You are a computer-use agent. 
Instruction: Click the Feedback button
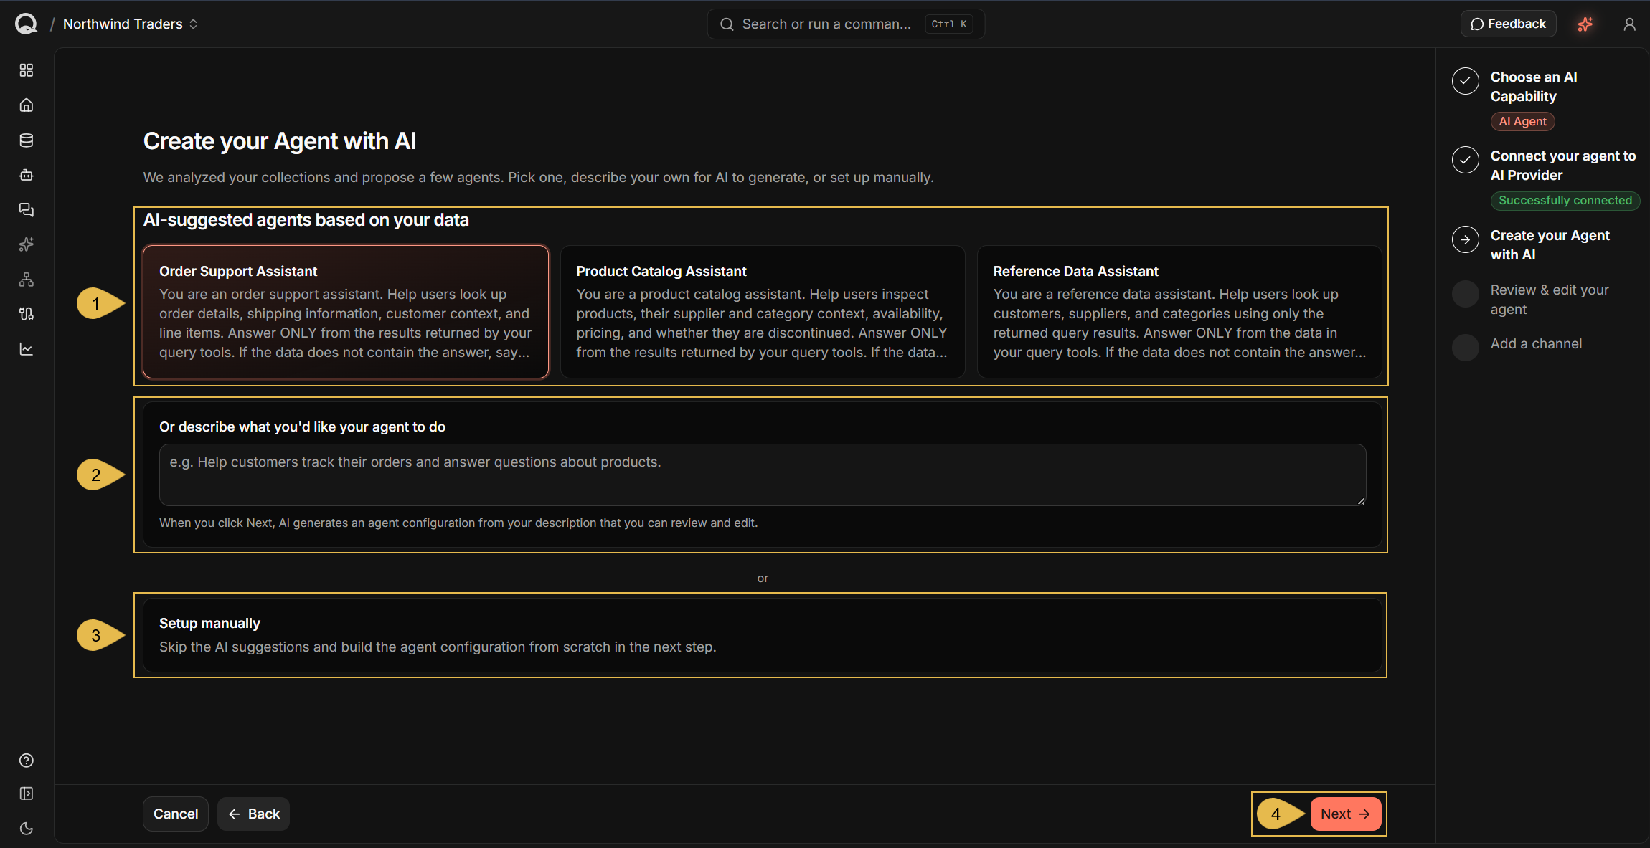tap(1508, 24)
